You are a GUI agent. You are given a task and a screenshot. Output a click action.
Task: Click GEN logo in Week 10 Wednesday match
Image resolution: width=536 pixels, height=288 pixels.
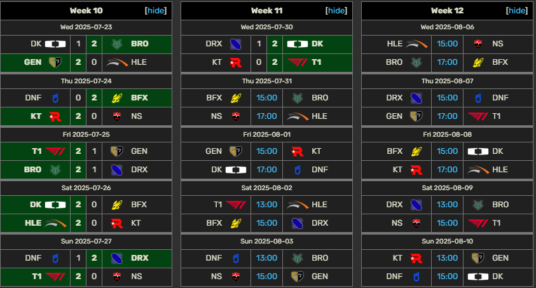click(x=55, y=62)
